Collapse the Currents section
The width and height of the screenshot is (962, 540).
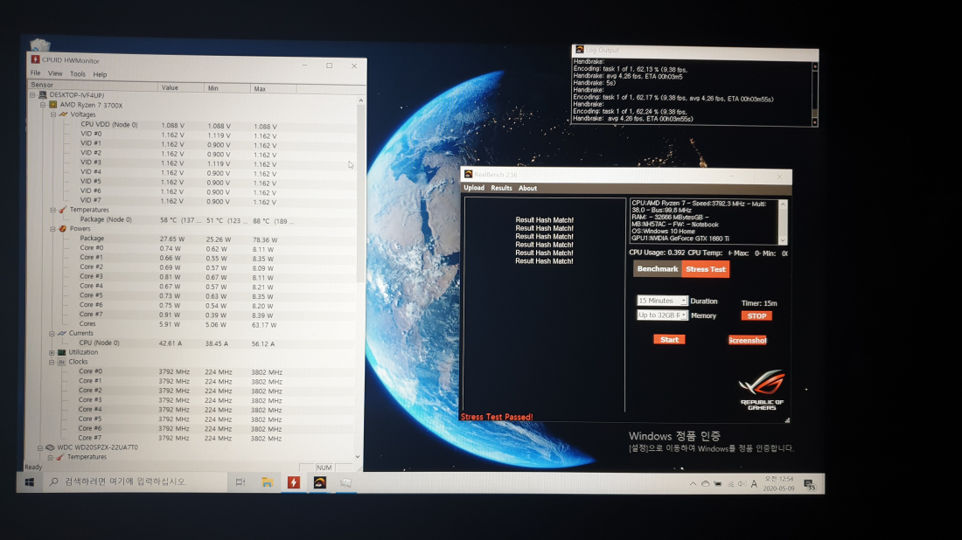(52, 334)
